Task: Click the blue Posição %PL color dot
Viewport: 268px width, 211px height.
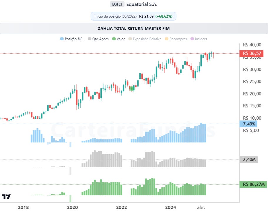Action: coord(62,39)
